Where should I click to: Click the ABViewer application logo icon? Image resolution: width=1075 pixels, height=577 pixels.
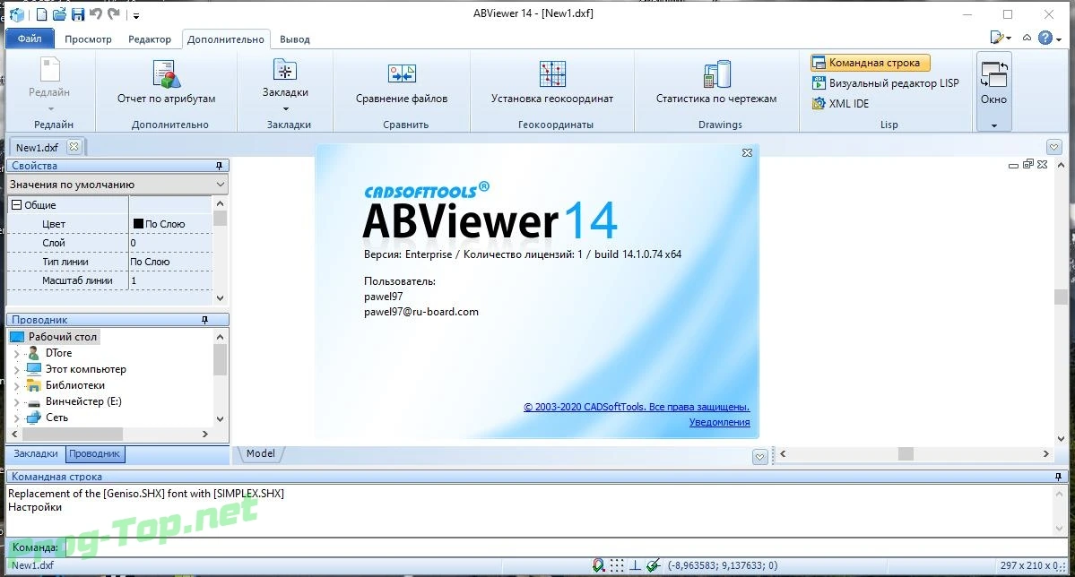16,13
